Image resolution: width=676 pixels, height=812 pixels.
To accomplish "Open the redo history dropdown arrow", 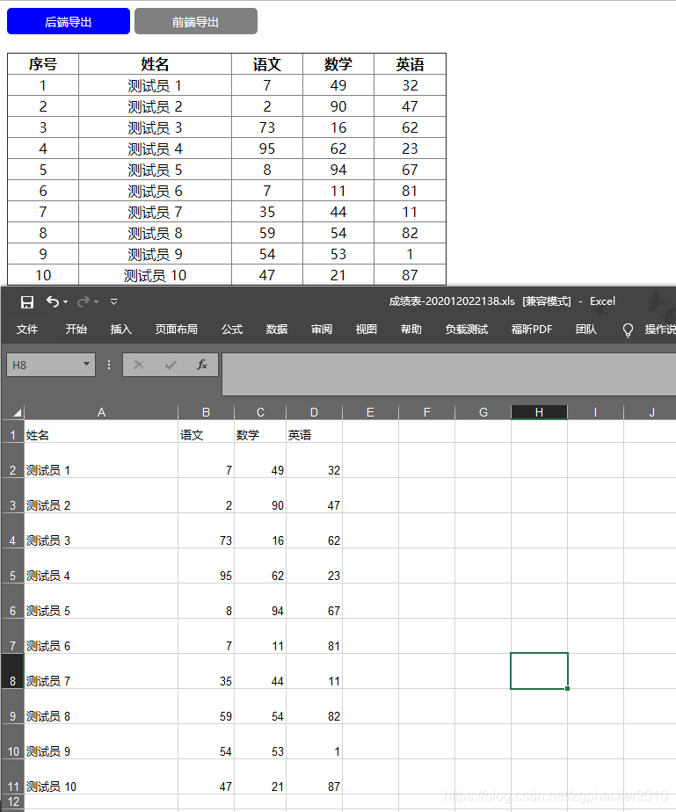I will 97,302.
